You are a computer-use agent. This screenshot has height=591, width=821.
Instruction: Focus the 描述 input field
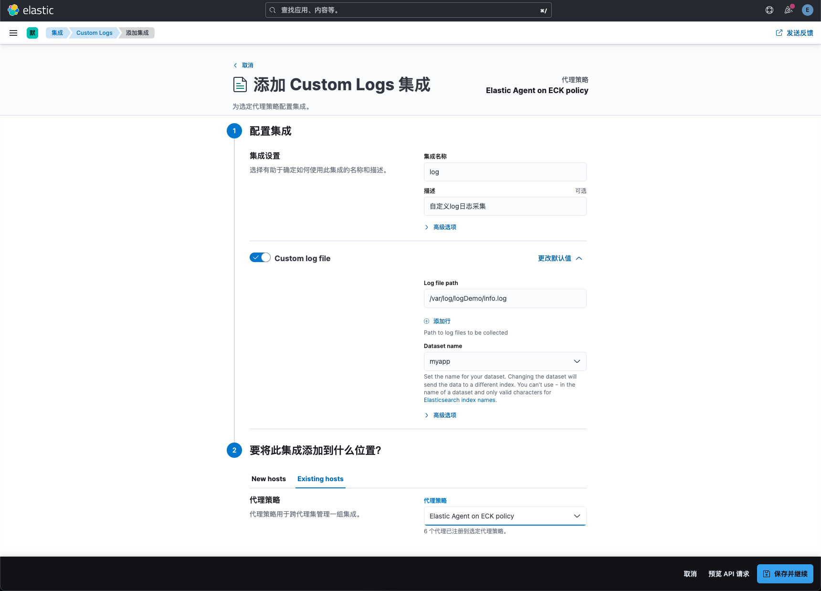click(x=505, y=206)
